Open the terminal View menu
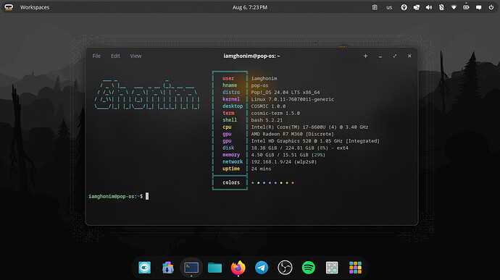Viewport: 500px width, 280px height. coord(136,56)
